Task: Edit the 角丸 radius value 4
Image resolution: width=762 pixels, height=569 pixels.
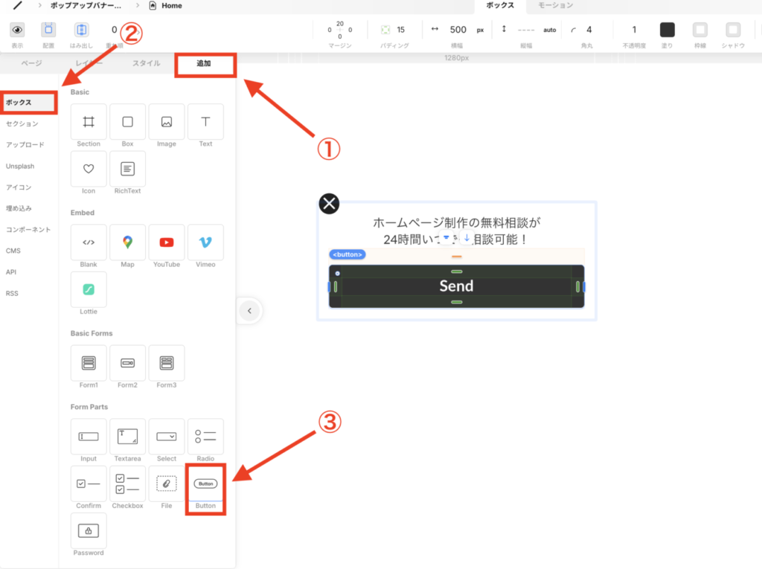Action: [x=589, y=30]
